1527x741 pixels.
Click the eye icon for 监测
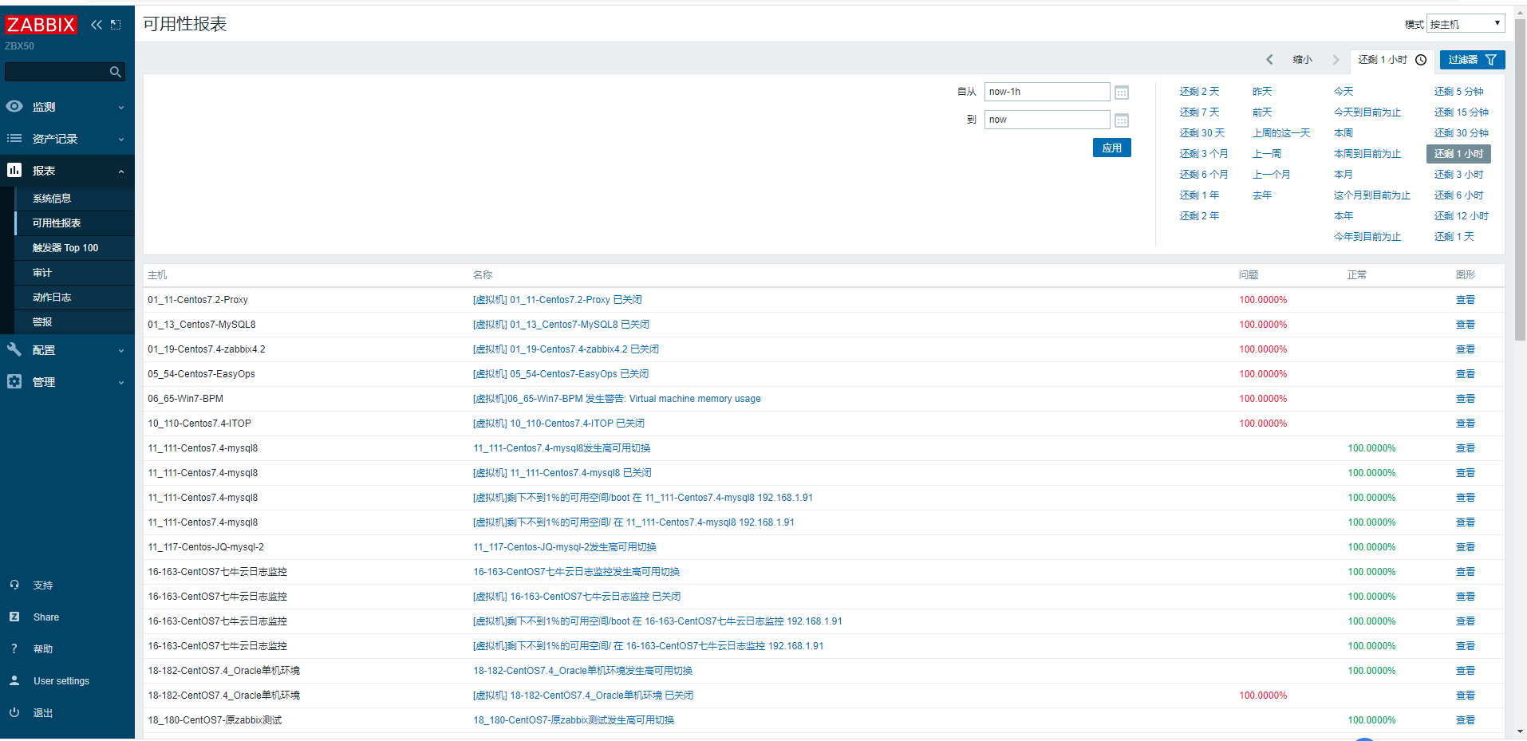(14, 106)
